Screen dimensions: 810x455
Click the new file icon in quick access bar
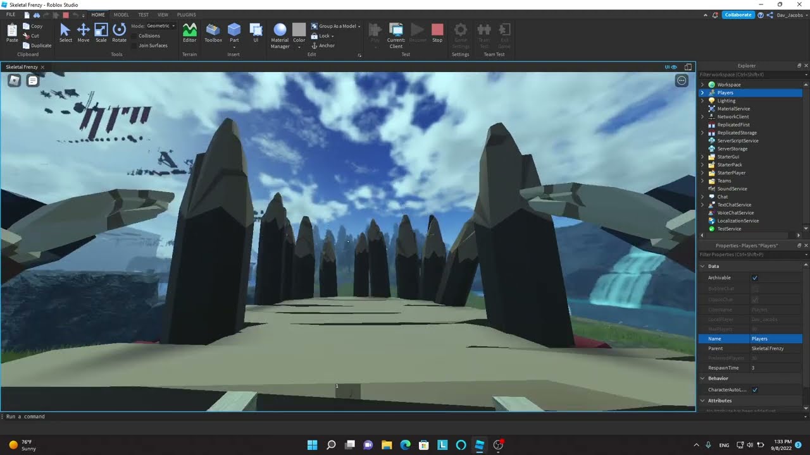pyautogui.click(x=27, y=15)
